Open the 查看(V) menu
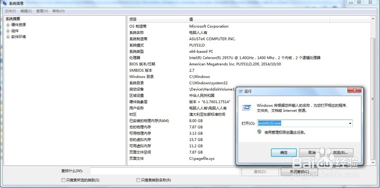This screenshot has width=380, height=188. pos(42,11)
